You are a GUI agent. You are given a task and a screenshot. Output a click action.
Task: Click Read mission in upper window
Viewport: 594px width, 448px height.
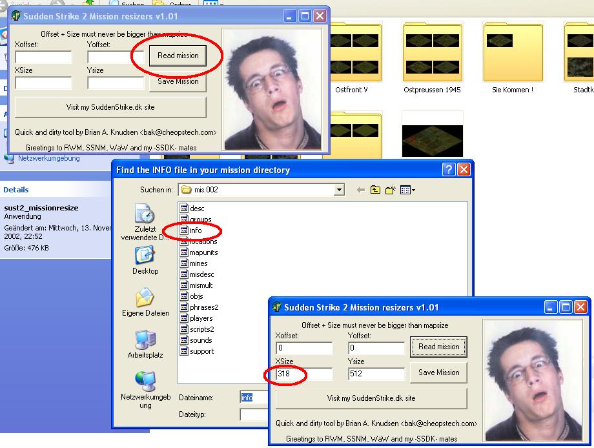(178, 56)
